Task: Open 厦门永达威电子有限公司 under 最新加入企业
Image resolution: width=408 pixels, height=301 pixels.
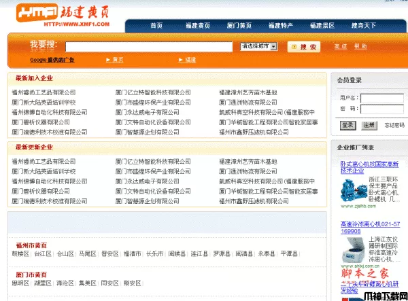Action: (x=148, y=112)
